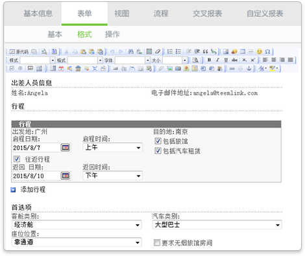
Task: Open calendar picker for 返回日期
Action: coord(66,176)
